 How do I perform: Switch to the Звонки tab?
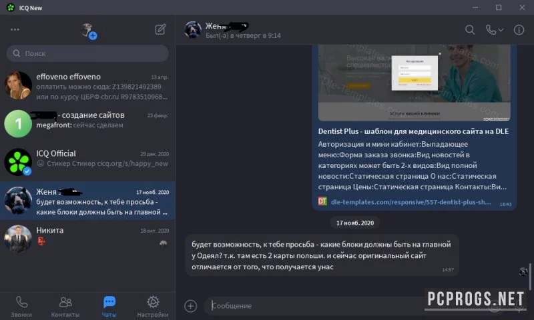coord(21,307)
